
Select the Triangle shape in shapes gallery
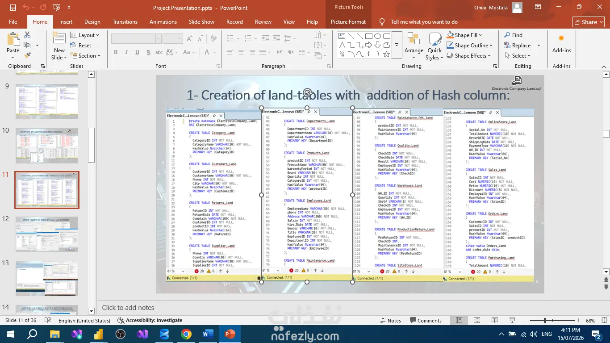coord(342,45)
